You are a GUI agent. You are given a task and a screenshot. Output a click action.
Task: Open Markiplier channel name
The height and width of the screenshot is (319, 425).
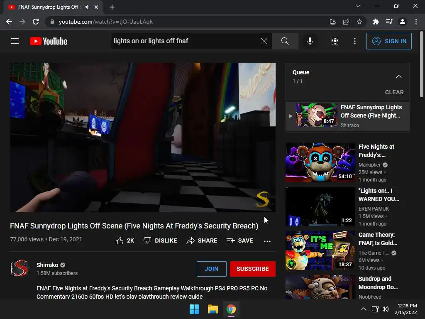point(369,164)
